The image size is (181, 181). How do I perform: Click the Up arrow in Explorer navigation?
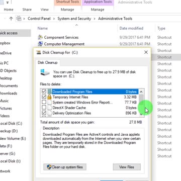point(11,19)
